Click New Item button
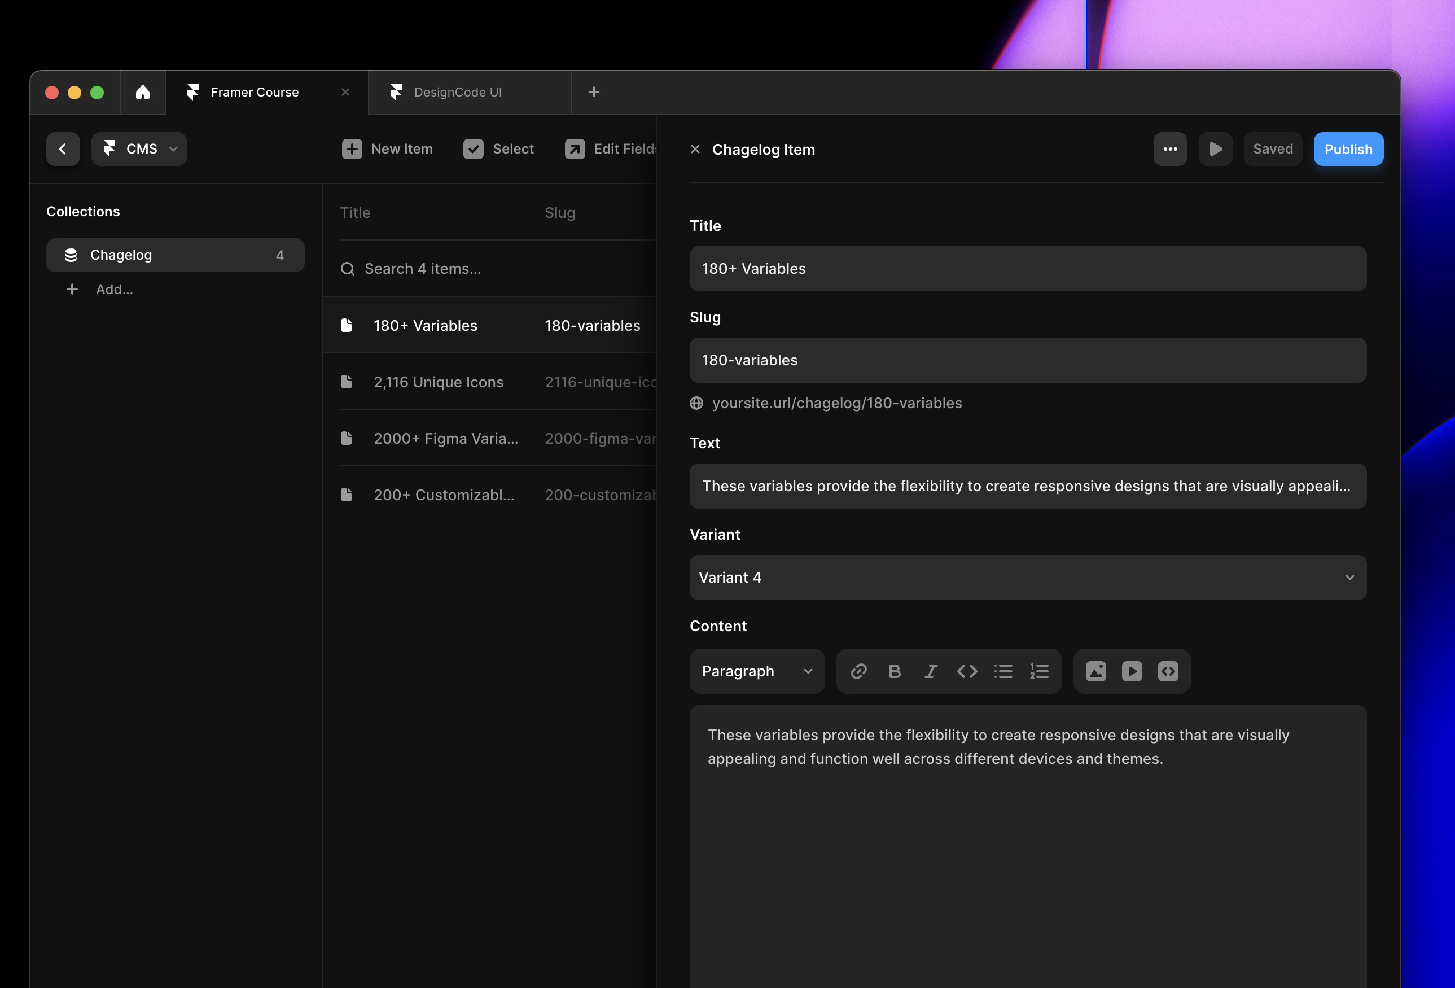This screenshot has width=1455, height=988. [387, 149]
